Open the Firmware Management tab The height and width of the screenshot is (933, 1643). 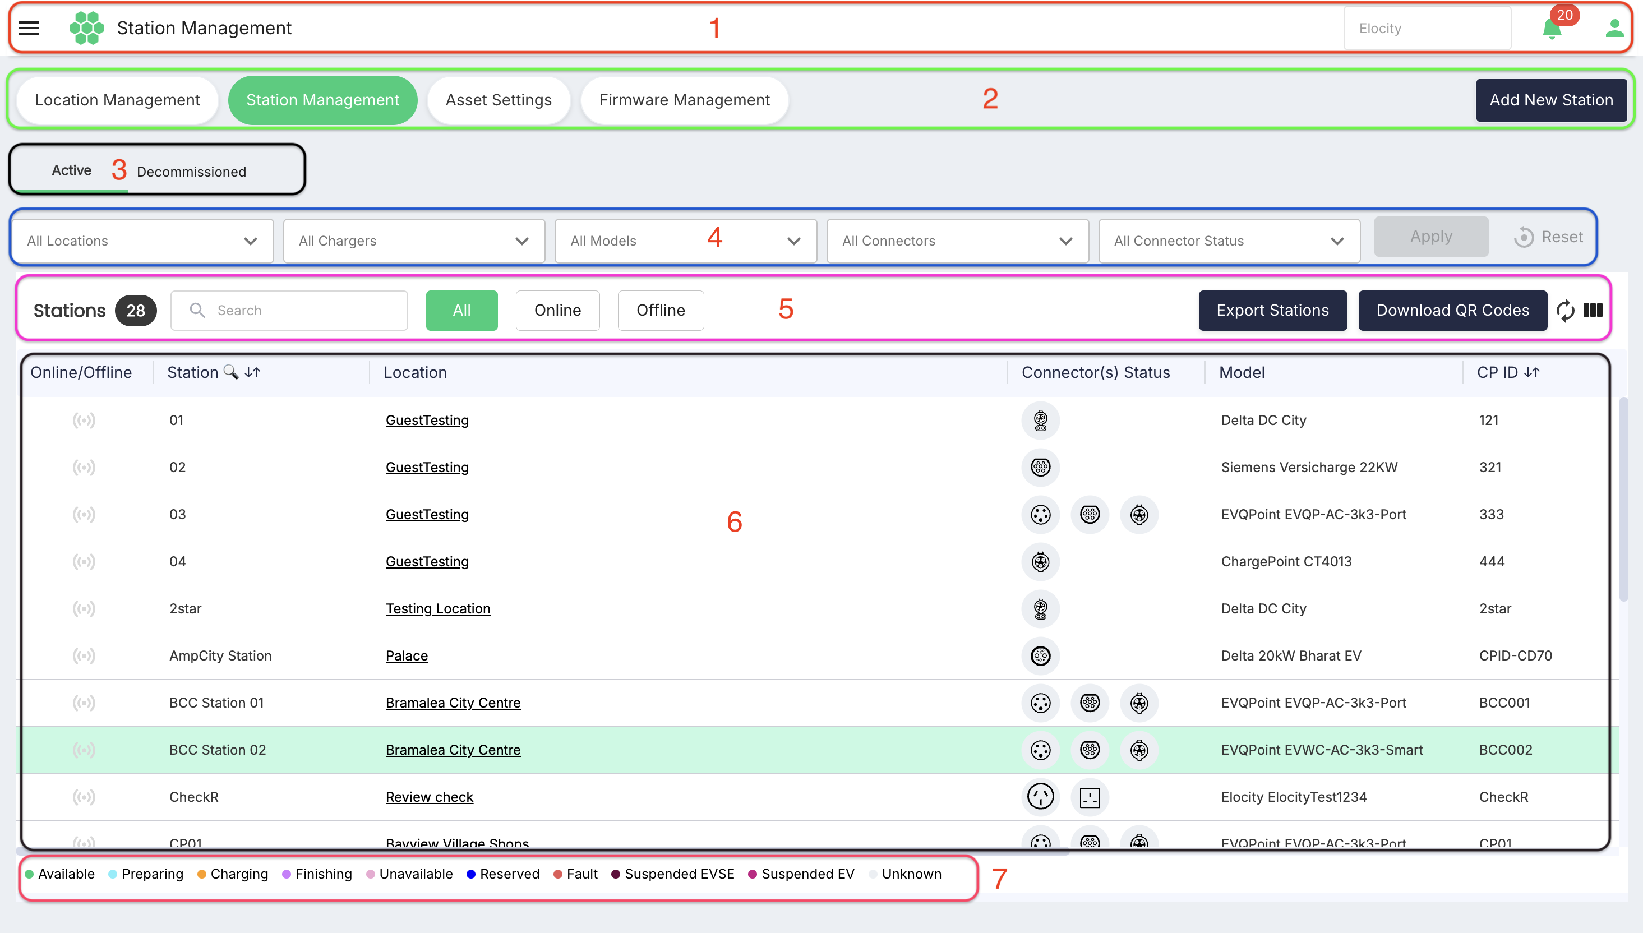684,100
